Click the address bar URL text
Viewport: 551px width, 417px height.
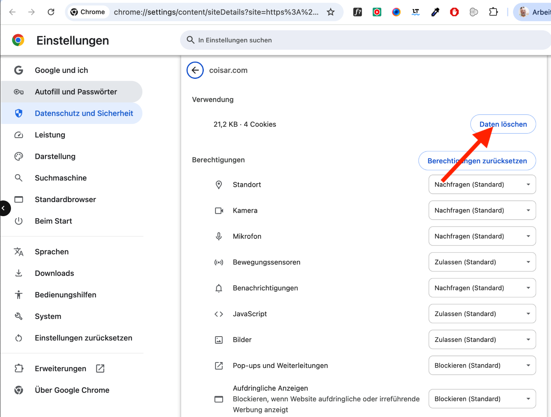(216, 12)
